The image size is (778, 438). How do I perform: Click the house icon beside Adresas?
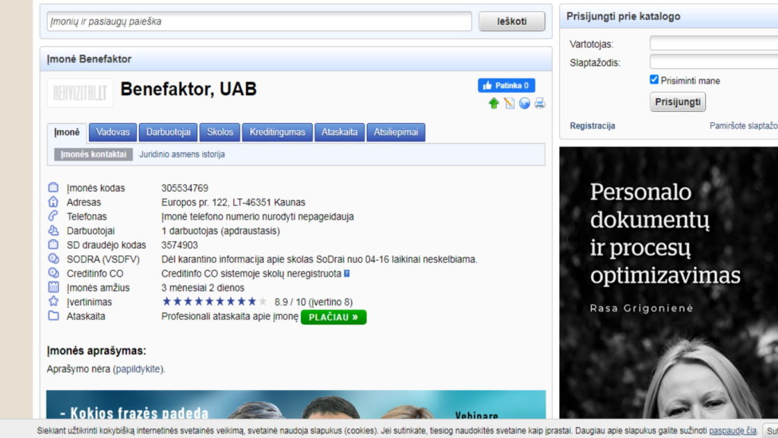click(x=53, y=202)
